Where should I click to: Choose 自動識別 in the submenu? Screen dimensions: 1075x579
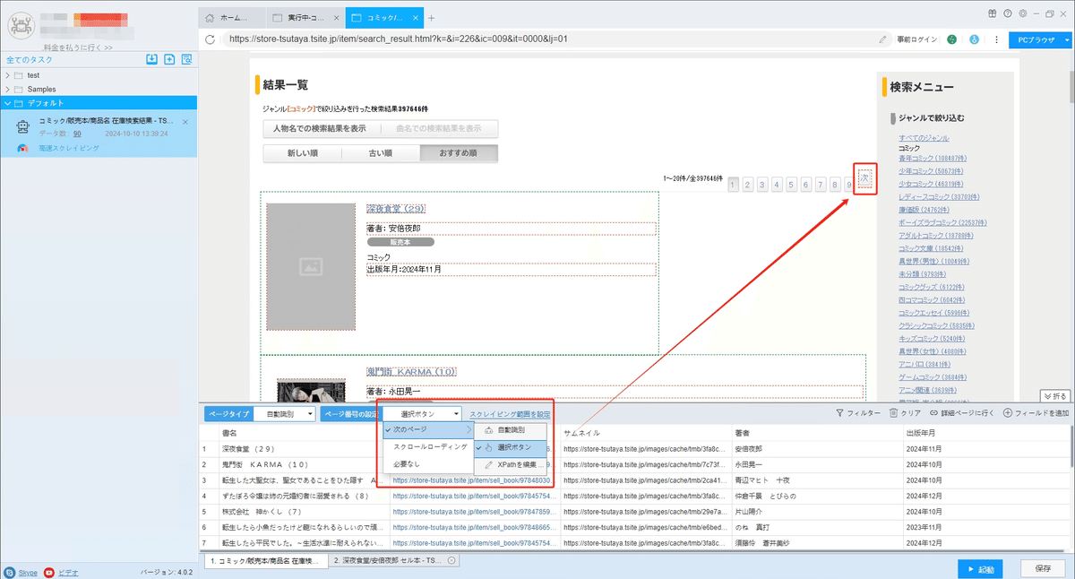click(511, 430)
